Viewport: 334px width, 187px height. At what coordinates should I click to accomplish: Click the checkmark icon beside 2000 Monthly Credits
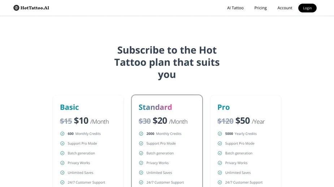tap(141, 133)
